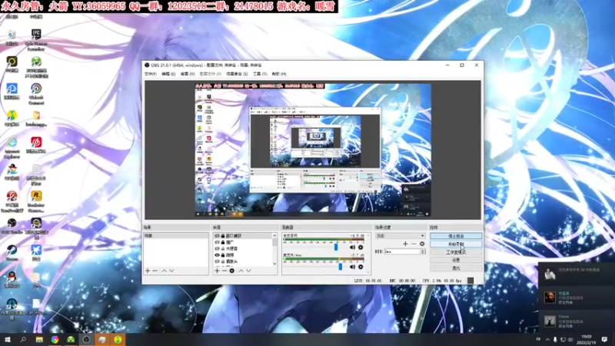Click 麦克风/Aux volume slider handle
This screenshot has height=346, width=615.
pos(341,267)
